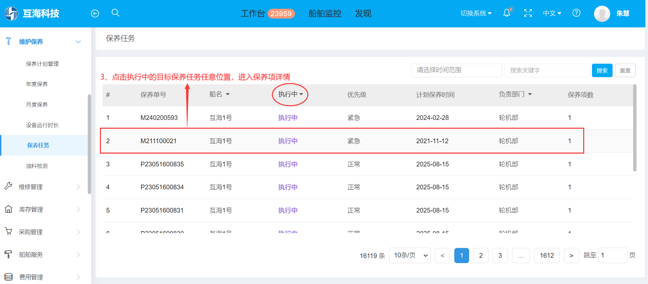Click the 维修管理 wrench icon
The height and width of the screenshot is (284, 648).
[x=8, y=186]
